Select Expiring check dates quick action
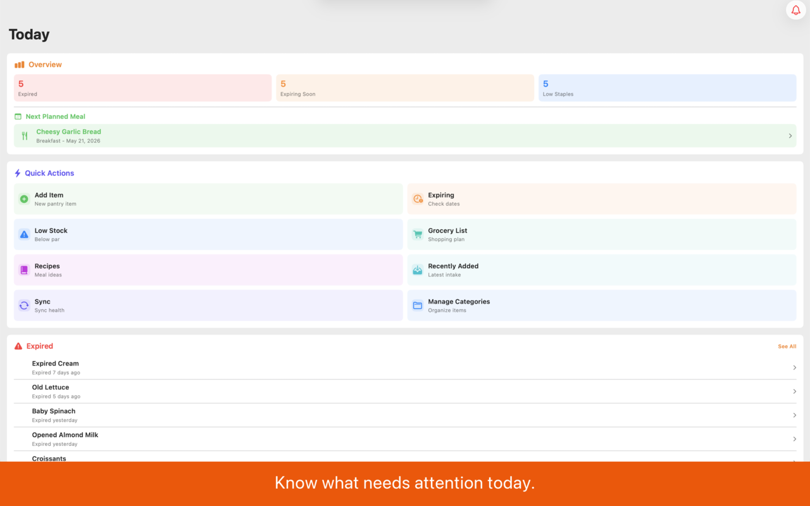Screen dimensions: 810x506 [602, 199]
